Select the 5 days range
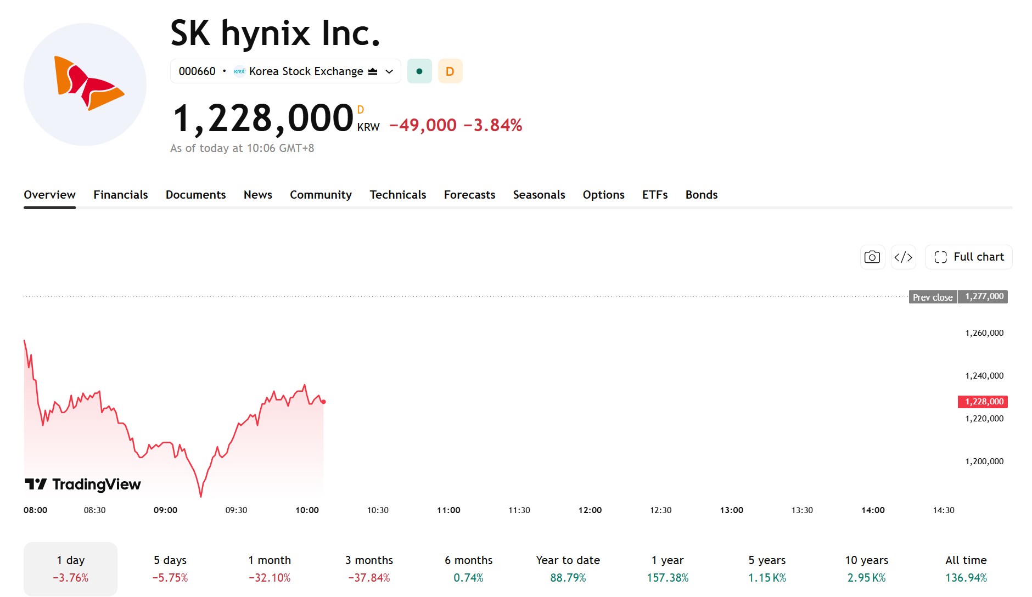 click(x=170, y=568)
